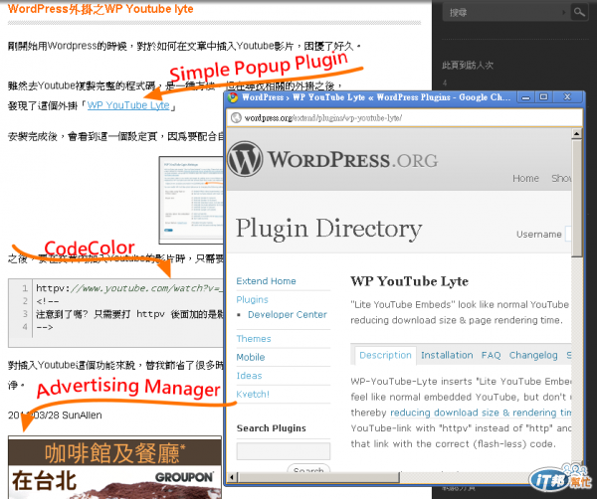Switch to the FAQ tab
Image resolution: width=597 pixels, height=499 pixels.
pyautogui.click(x=492, y=355)
